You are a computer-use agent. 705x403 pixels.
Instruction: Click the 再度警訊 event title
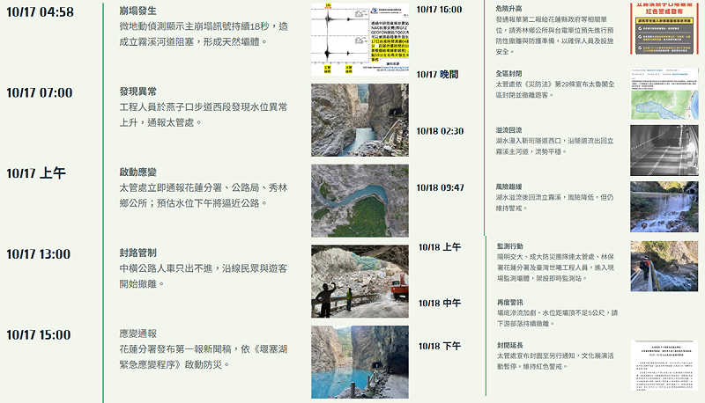pos(509,302)
